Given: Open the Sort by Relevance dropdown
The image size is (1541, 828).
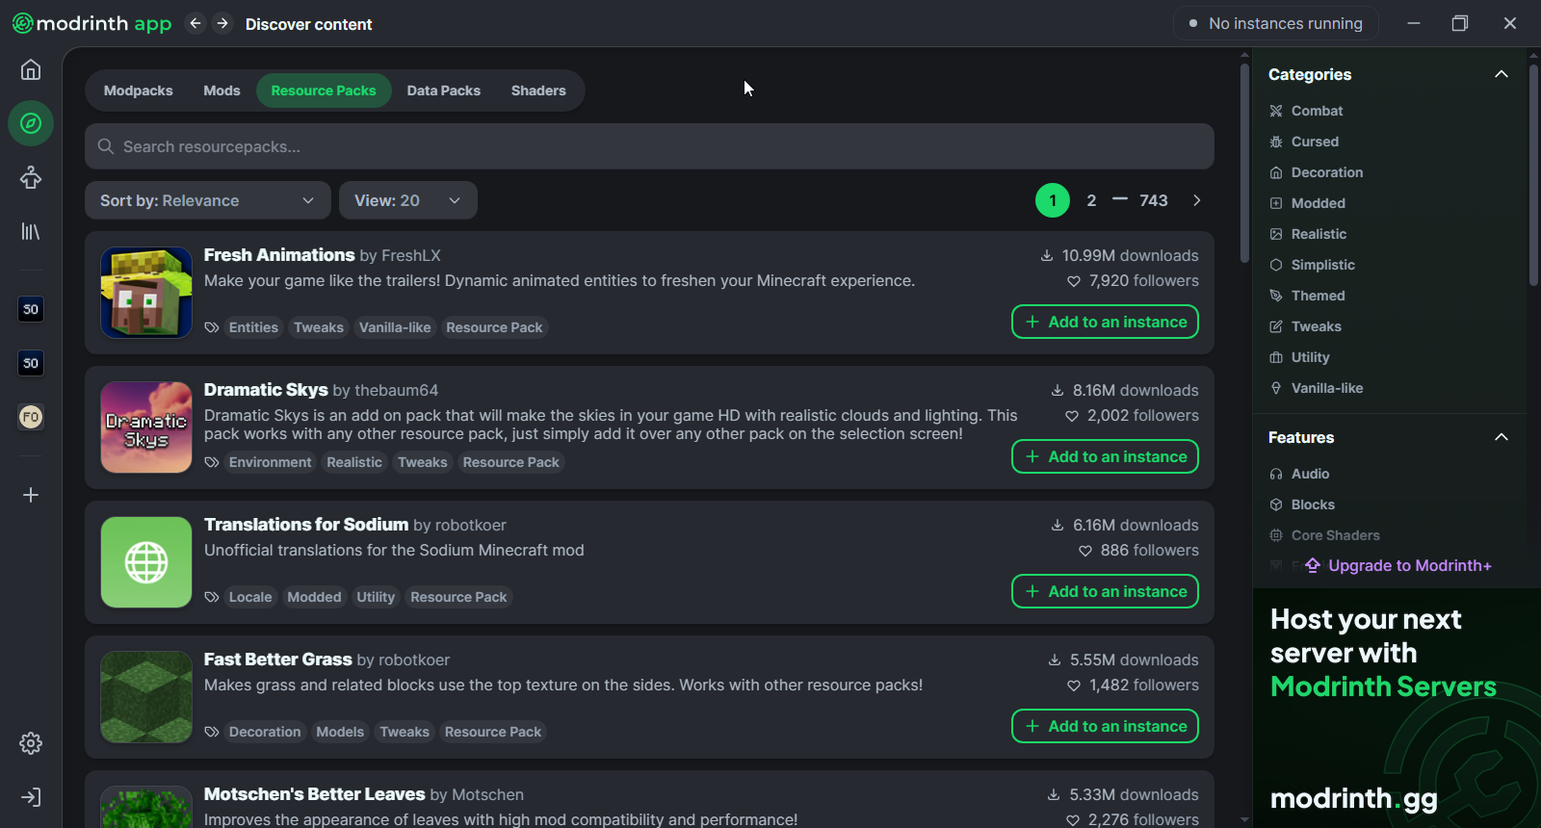Looking at the screenshot, I should [x=208, y=200].
